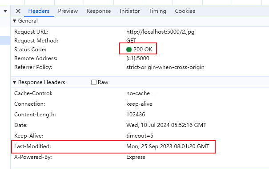The image size is (269, 169).
Task: Select the timeout=5 Keep-Alive value
Action: [x=140, y=136]
